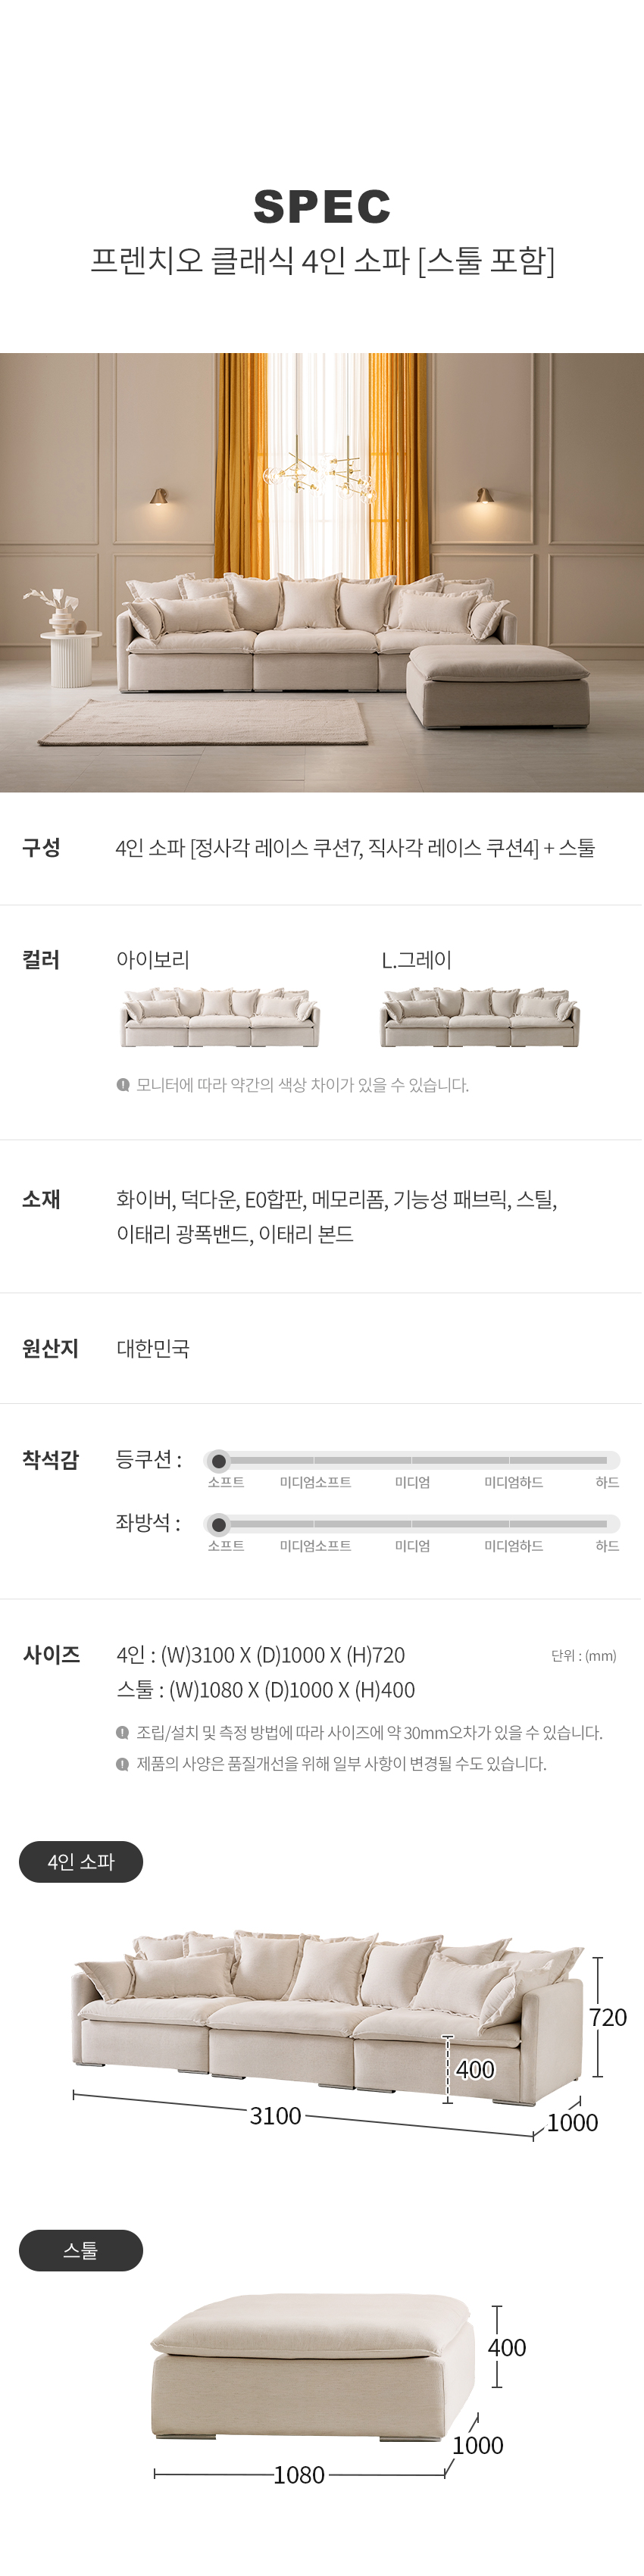Click the 3100 width label on sofa diagram
Screen dimensions: 644x2576
tap(275, 2115)
